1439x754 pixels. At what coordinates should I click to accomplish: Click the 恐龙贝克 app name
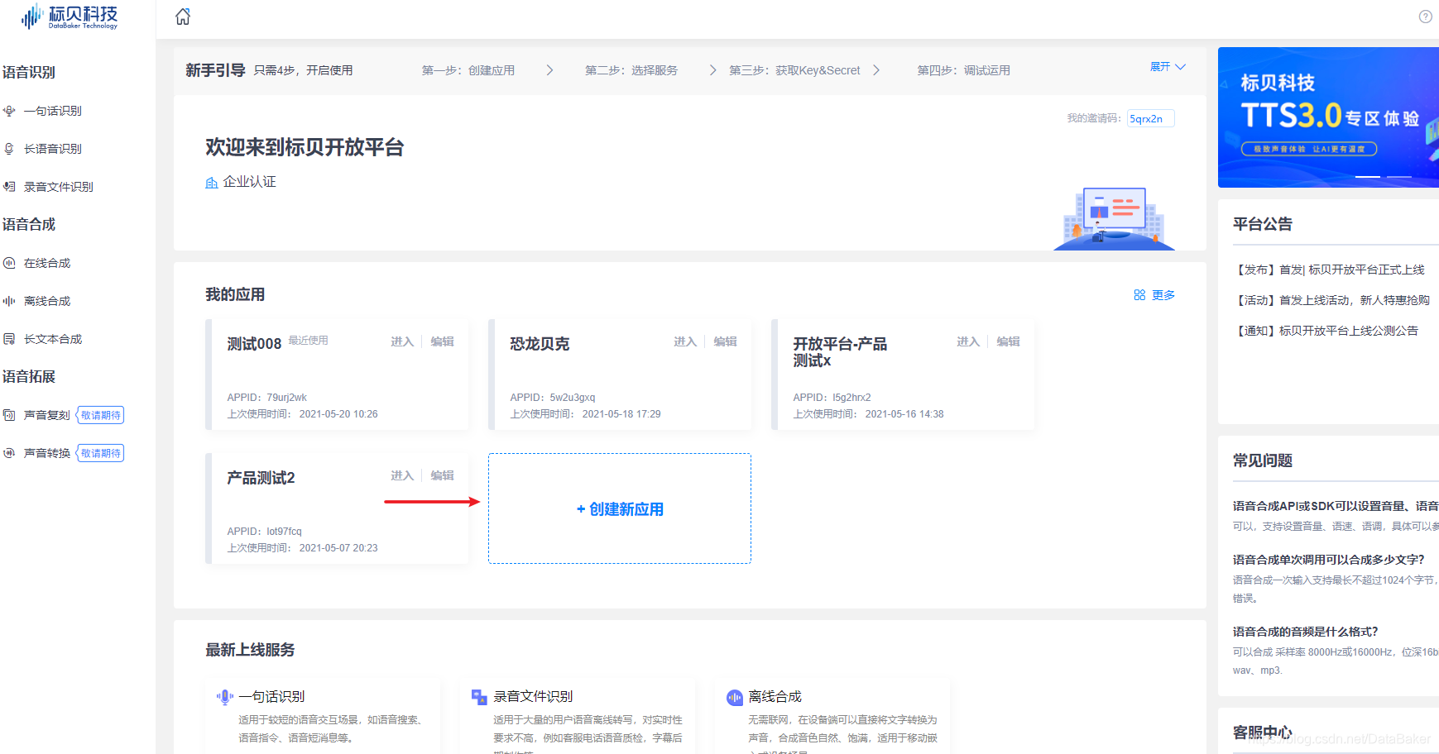point(540,344)
